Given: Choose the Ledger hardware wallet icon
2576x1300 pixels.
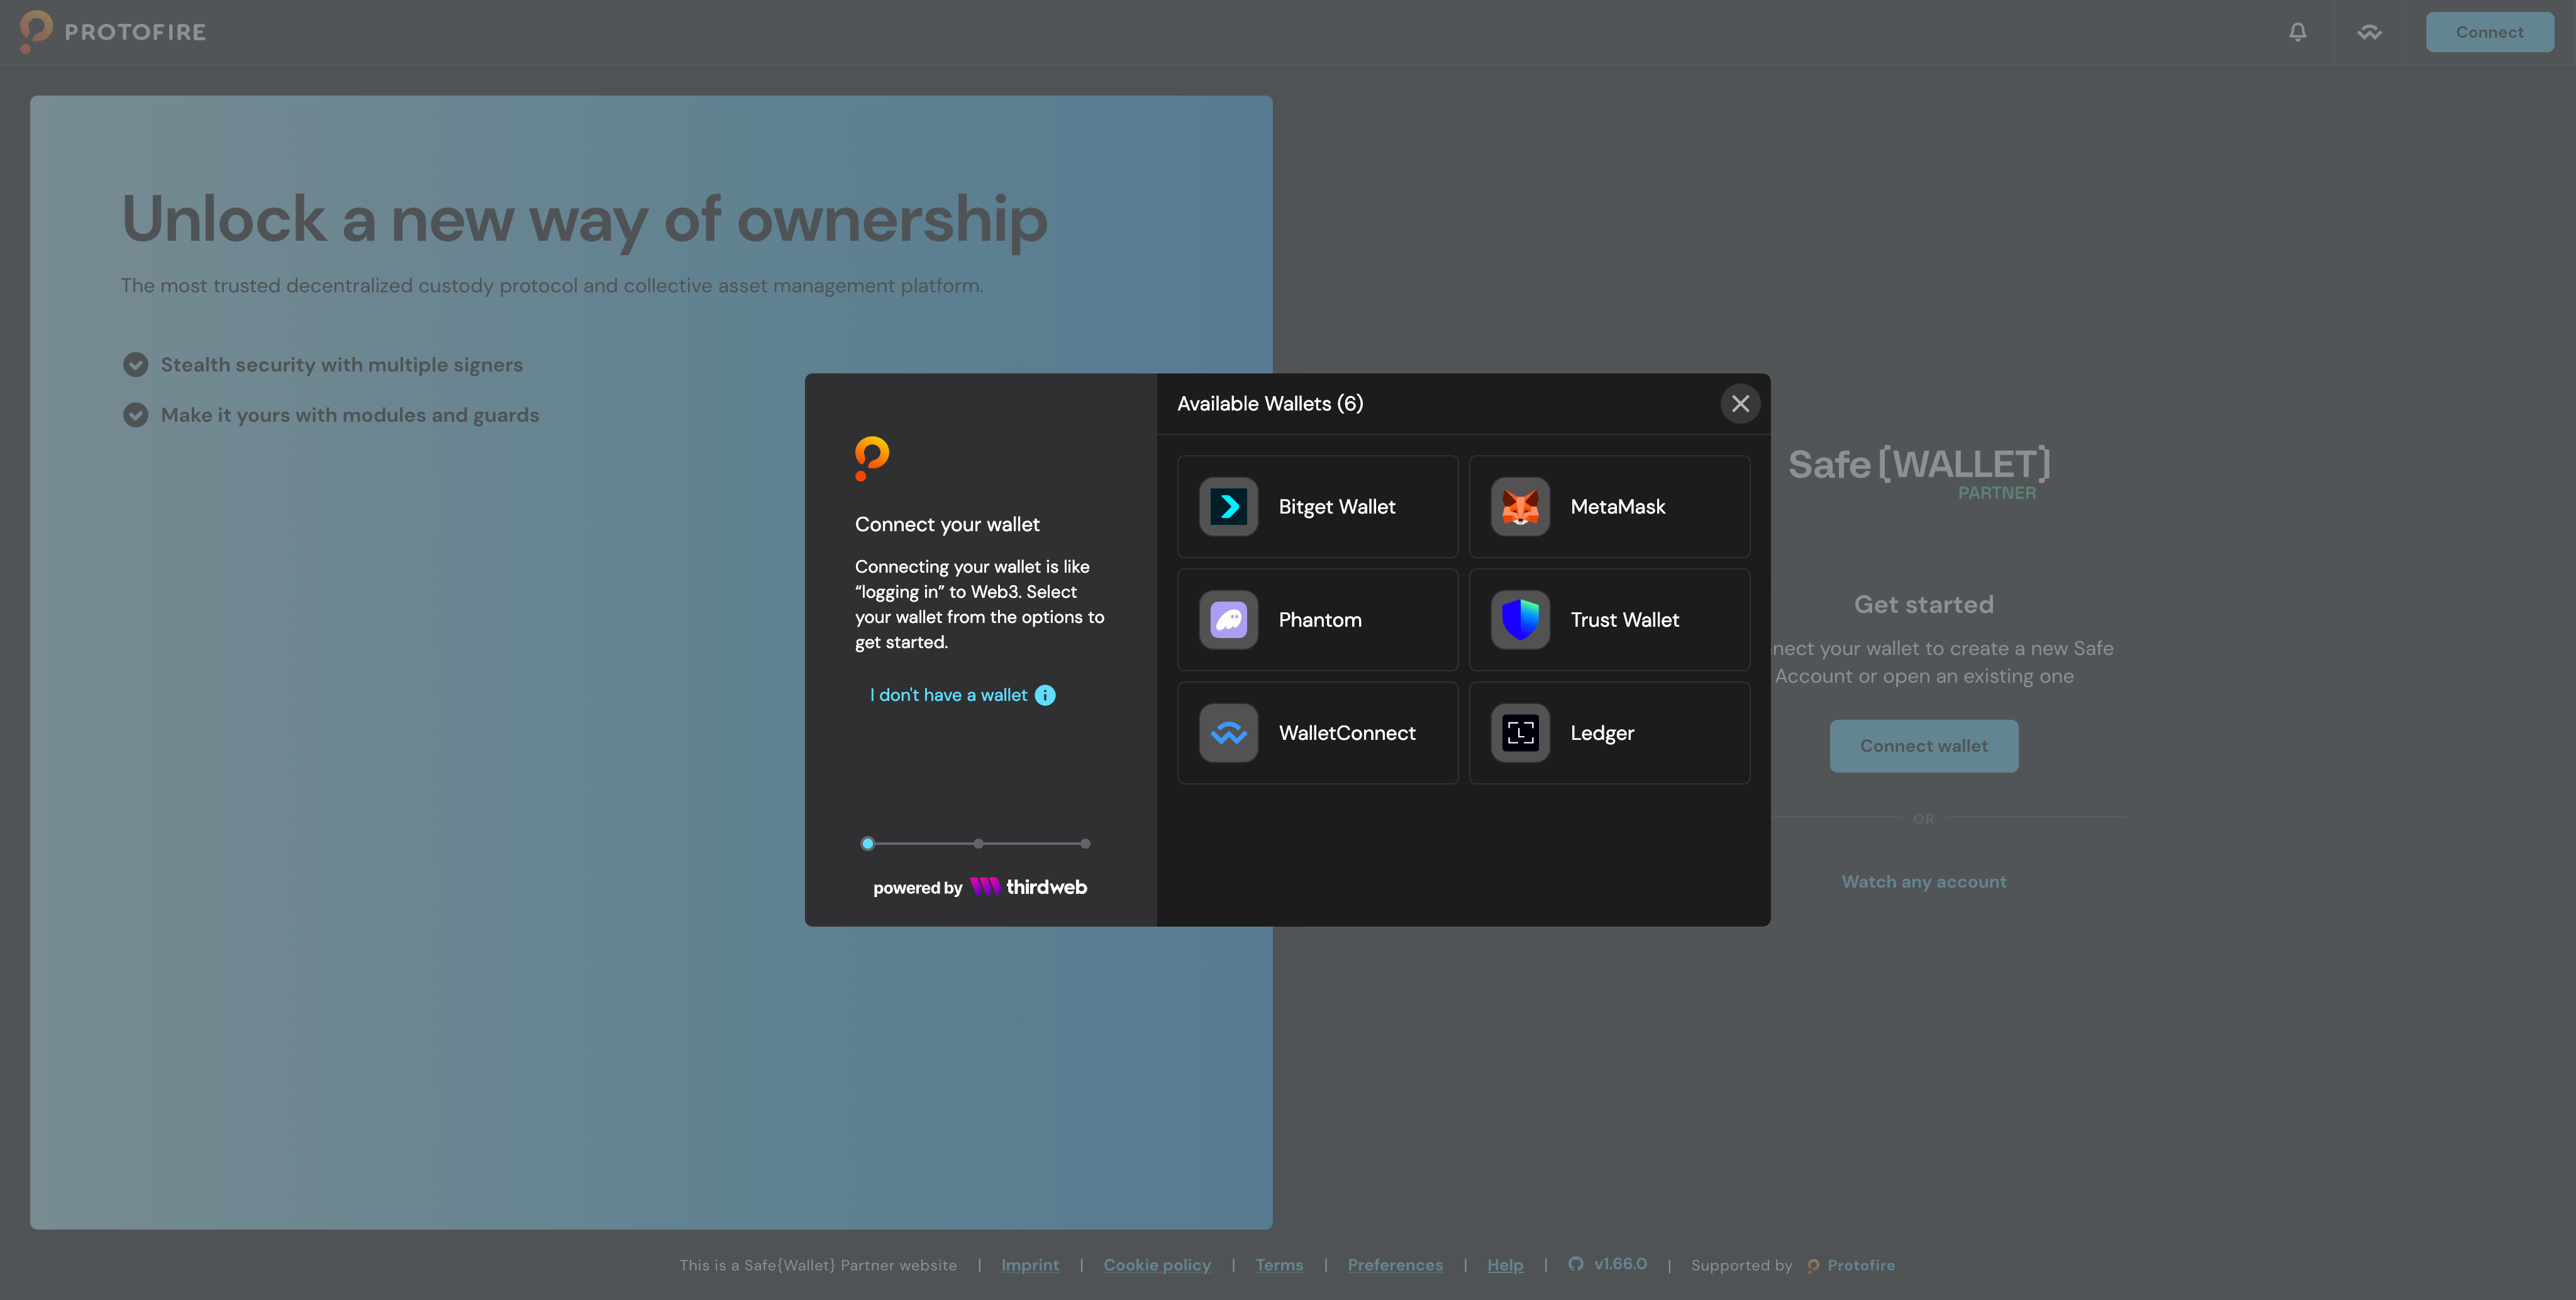Looking at the screenshot, I should pyautogui.click(x=1521, y=732).
